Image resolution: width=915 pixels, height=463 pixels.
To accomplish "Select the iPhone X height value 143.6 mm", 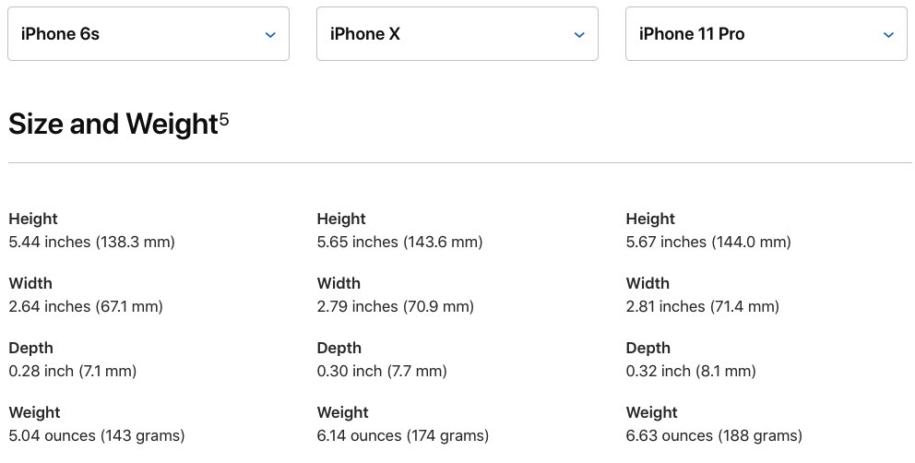I will (399, 242).
